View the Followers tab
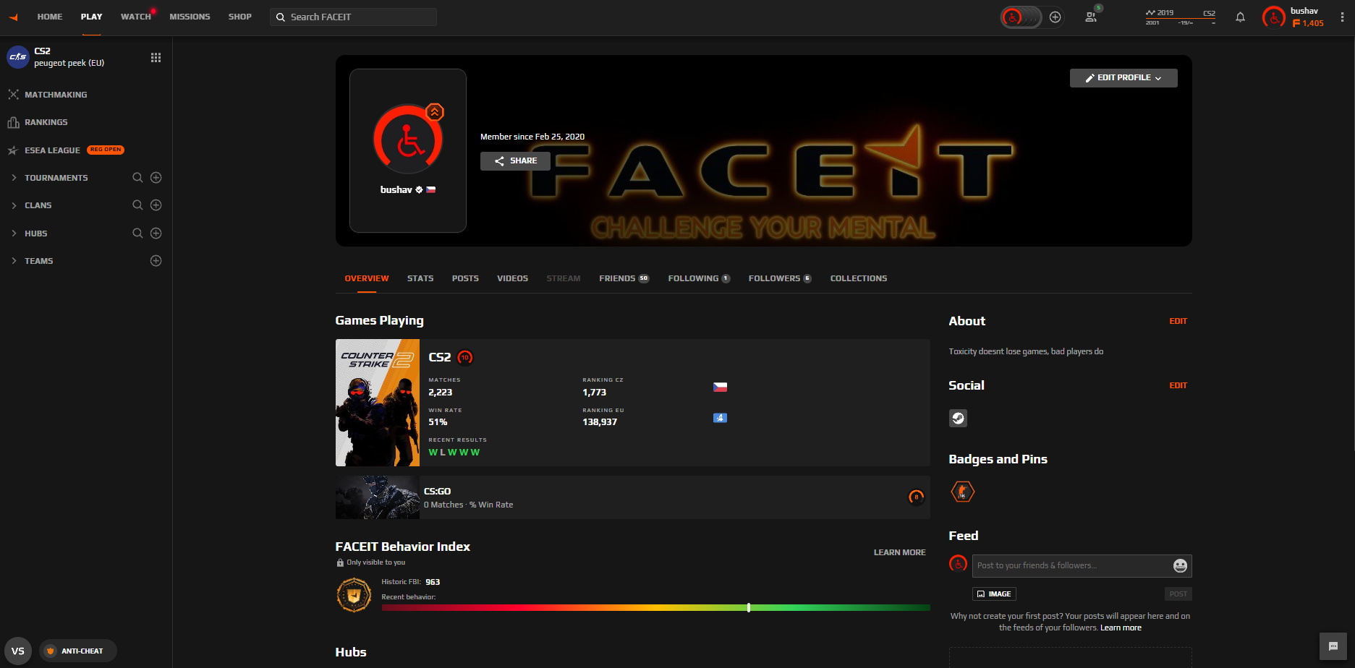The image size is (1355, 668). 780,278
